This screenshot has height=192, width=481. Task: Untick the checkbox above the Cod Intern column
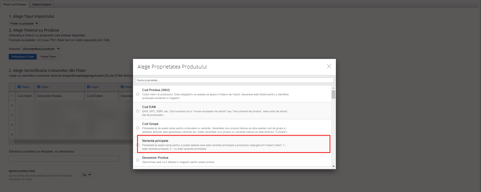point(19,87)
